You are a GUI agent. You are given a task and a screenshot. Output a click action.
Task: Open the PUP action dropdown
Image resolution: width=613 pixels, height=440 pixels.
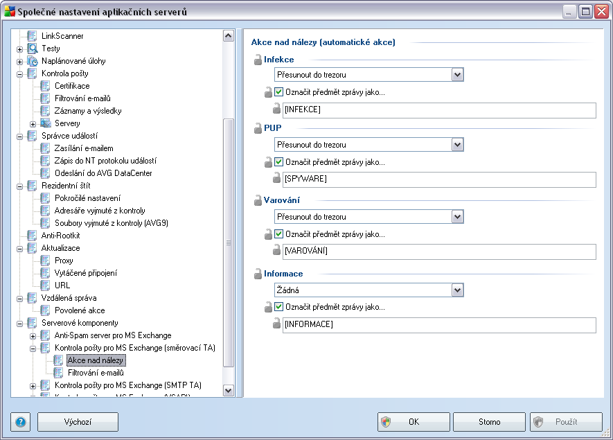[457, 145]
